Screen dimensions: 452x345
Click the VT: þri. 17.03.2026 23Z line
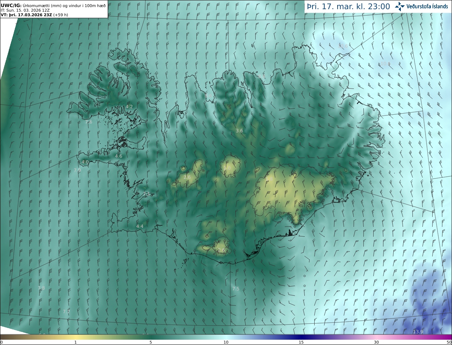pos(34,15)
